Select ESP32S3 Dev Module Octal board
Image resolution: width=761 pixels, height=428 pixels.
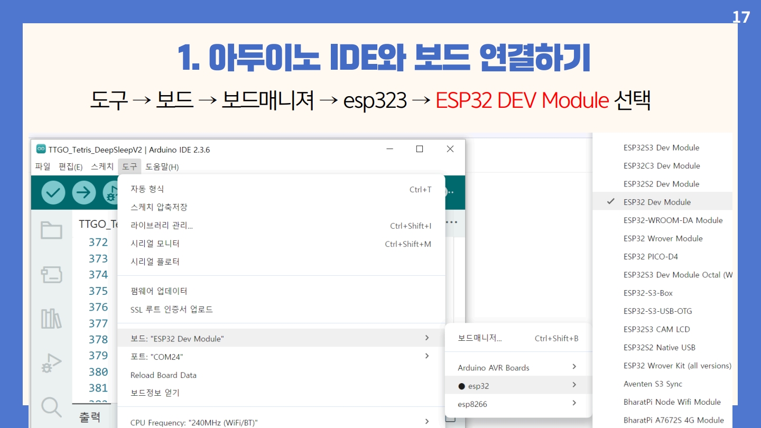coord(663,275)
